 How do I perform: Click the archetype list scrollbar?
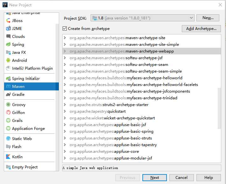219,108
